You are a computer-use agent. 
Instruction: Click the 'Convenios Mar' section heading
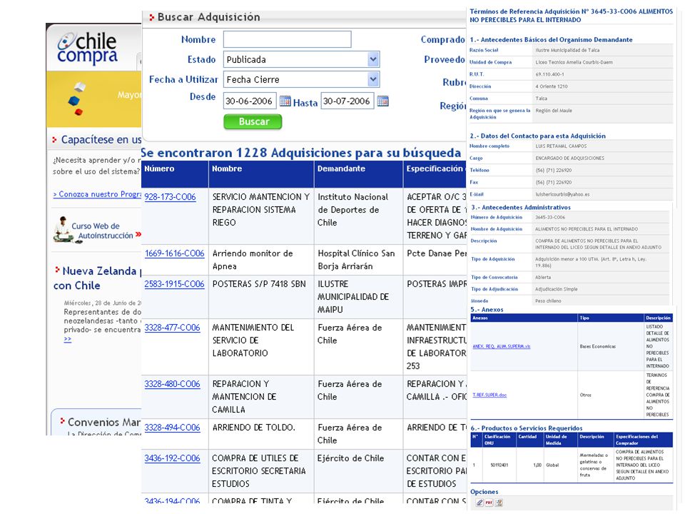[104, 422]
